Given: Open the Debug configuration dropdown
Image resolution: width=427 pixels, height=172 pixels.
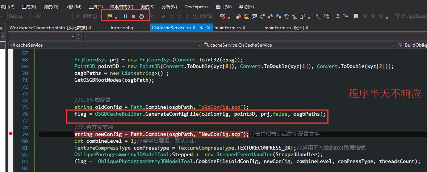Looking at the screenshot, I should 18,16.
